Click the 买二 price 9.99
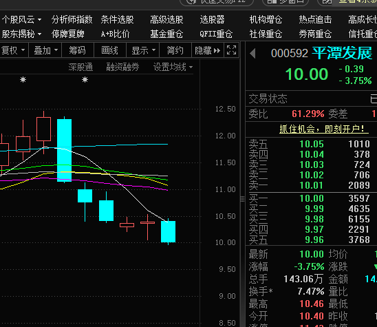377x327 pixels. (x=314, y=209)
